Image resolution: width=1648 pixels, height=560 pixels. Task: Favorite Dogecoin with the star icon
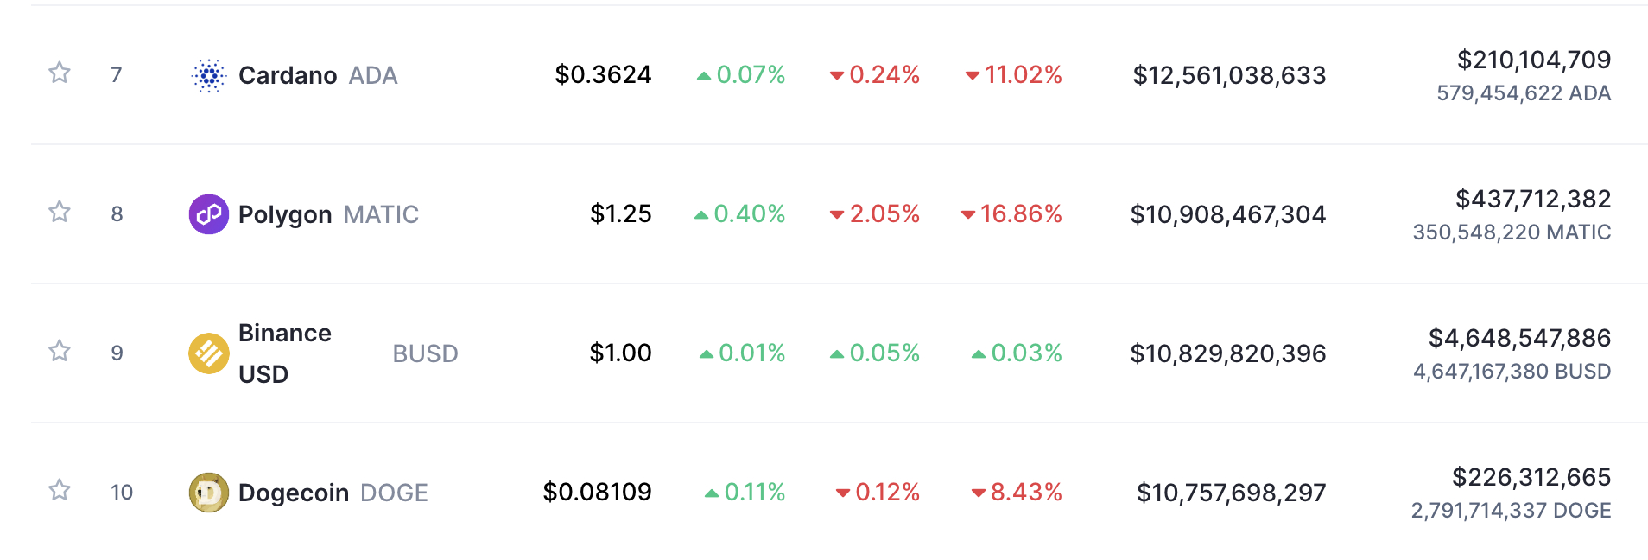pyautogui.click(x=59, y=490)
